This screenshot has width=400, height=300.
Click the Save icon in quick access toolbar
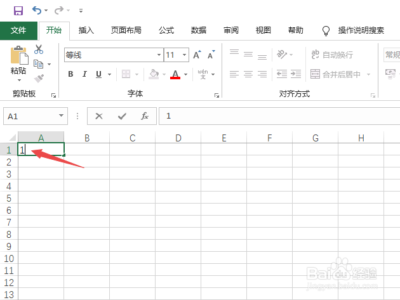18,11
